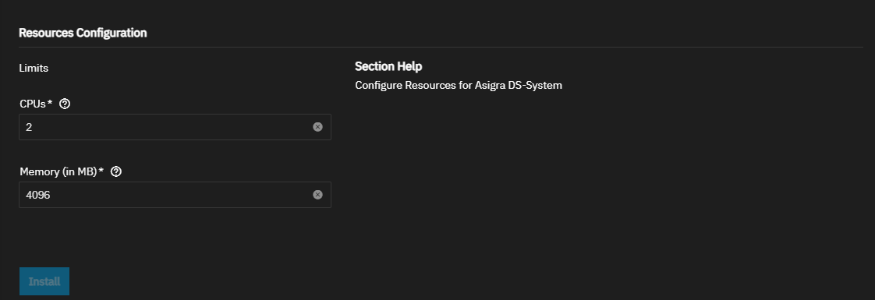Image resolution: width=875 pixels, height=300 pixels.
Task: Place cursor after the value 2 in CPUs
Action: point(33,127)
